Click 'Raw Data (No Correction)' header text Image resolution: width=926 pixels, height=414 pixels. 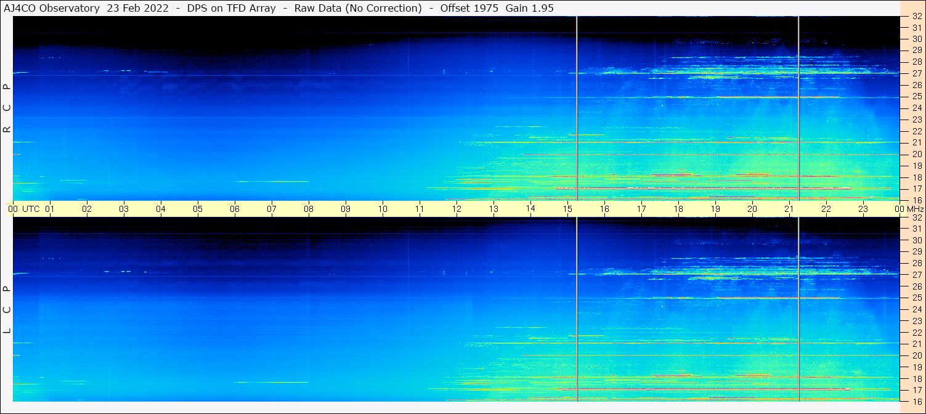click(358, 8)
